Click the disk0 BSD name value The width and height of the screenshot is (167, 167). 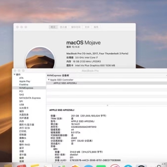[x=74, y=138]
